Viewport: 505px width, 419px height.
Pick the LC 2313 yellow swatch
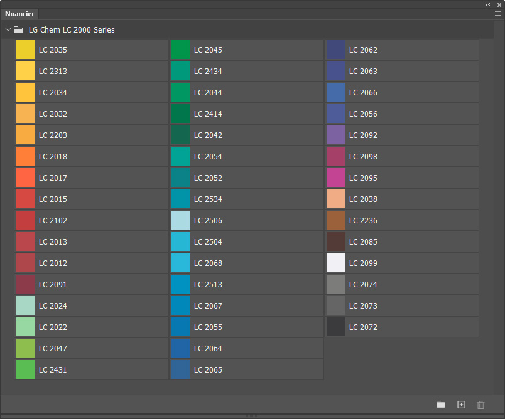pyautogui.click(x=26, y=71)
